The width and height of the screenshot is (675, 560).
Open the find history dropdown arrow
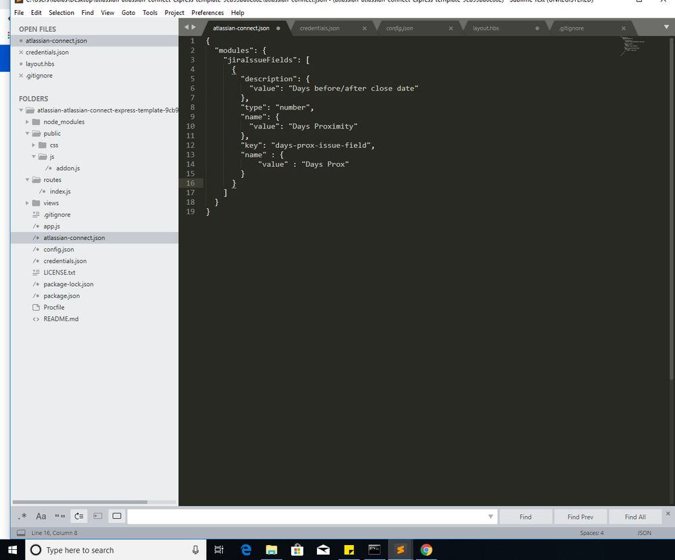tap(491, 517)
